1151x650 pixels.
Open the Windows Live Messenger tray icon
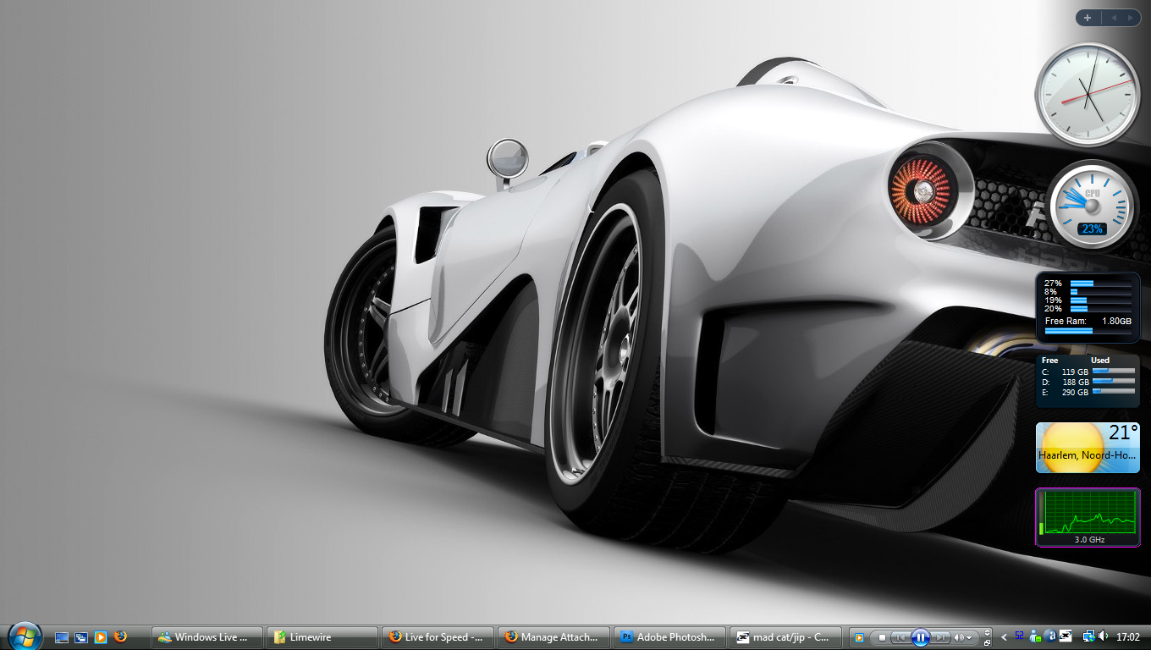pyautogui.click(x=1035, y=636)
